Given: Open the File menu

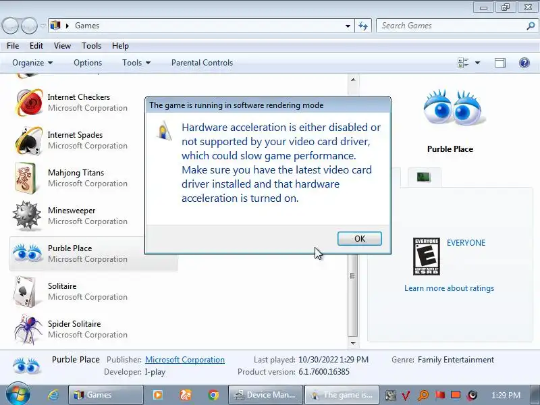Looking at the screenshot, I should (13, 46).
